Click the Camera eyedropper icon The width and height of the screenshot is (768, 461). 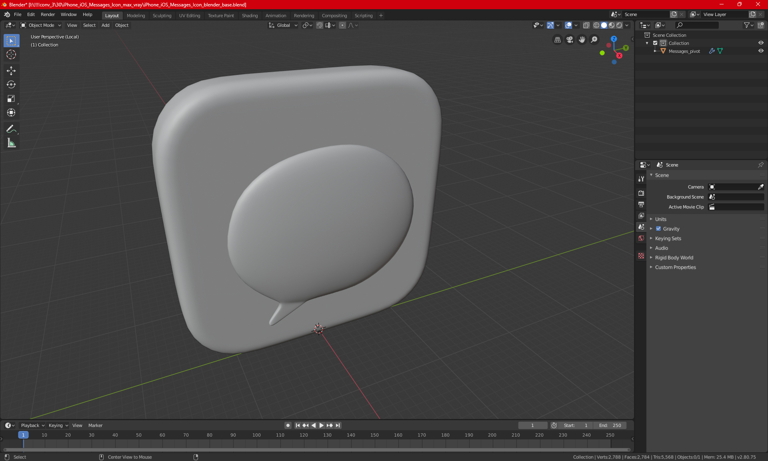click(761, 187)
